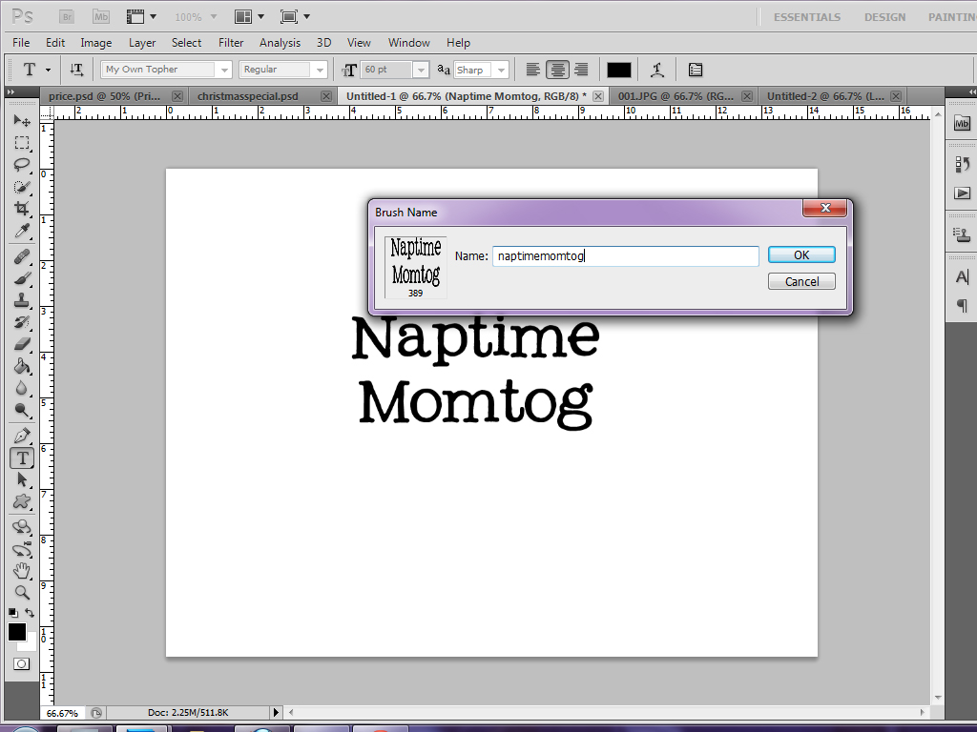Viewport: 977px width, 732px height.
Task: Open the anti-aliasing Sharp dropdown
Action: 501,70
